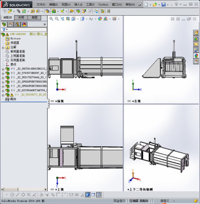Open the SolidWorks Resources home icon

tap(196, 33)
